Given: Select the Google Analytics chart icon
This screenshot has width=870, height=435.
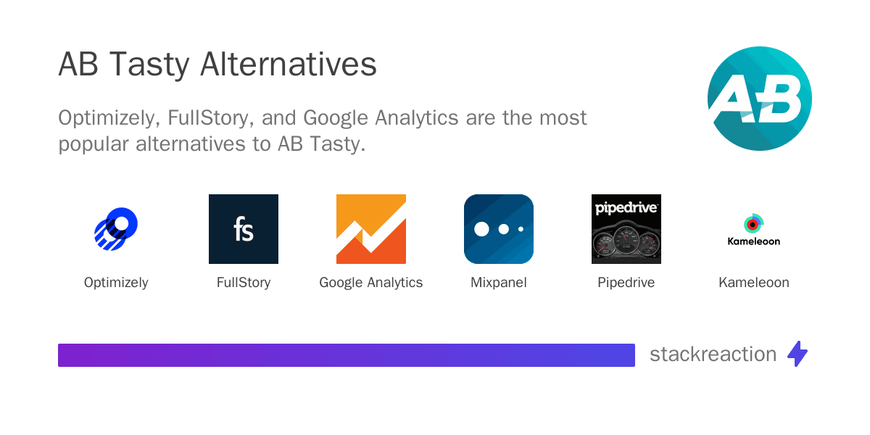Looking at the screenshot, I should pos(371,229).
